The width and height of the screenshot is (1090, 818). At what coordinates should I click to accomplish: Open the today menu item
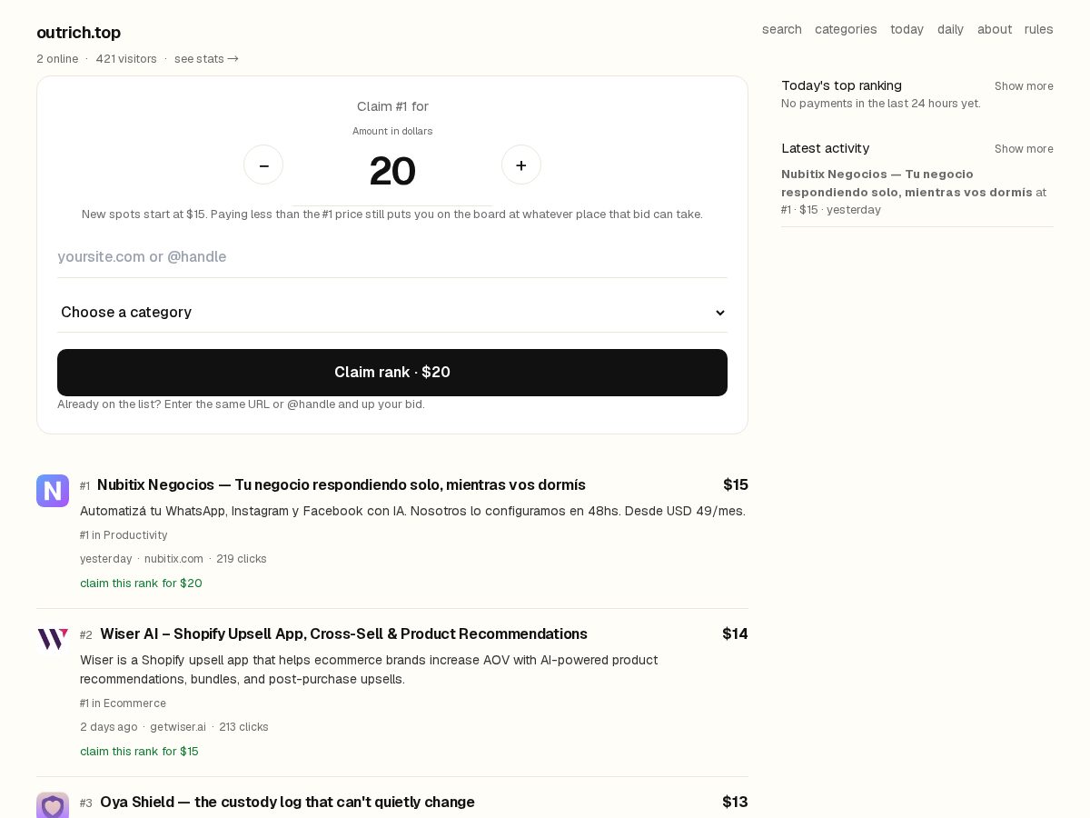[x=907, y=29]
